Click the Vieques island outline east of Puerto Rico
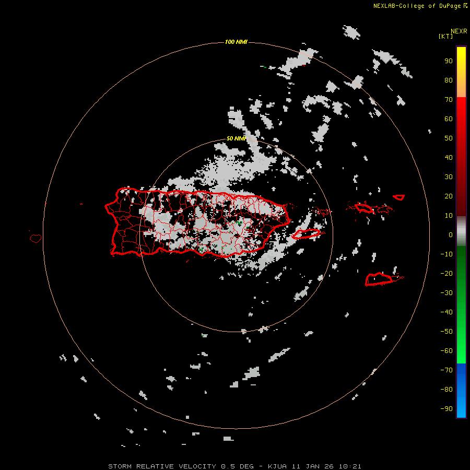This screenshot has height=470, width=470. 307,234
